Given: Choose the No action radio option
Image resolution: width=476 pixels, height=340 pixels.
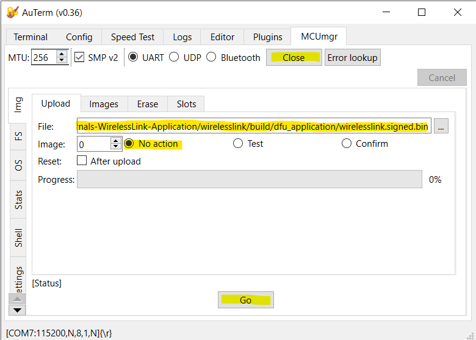Looking at the screenshot, I should pos(129,144).
